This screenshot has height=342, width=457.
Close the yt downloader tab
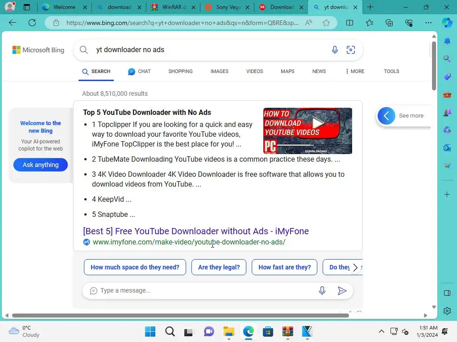355,7
